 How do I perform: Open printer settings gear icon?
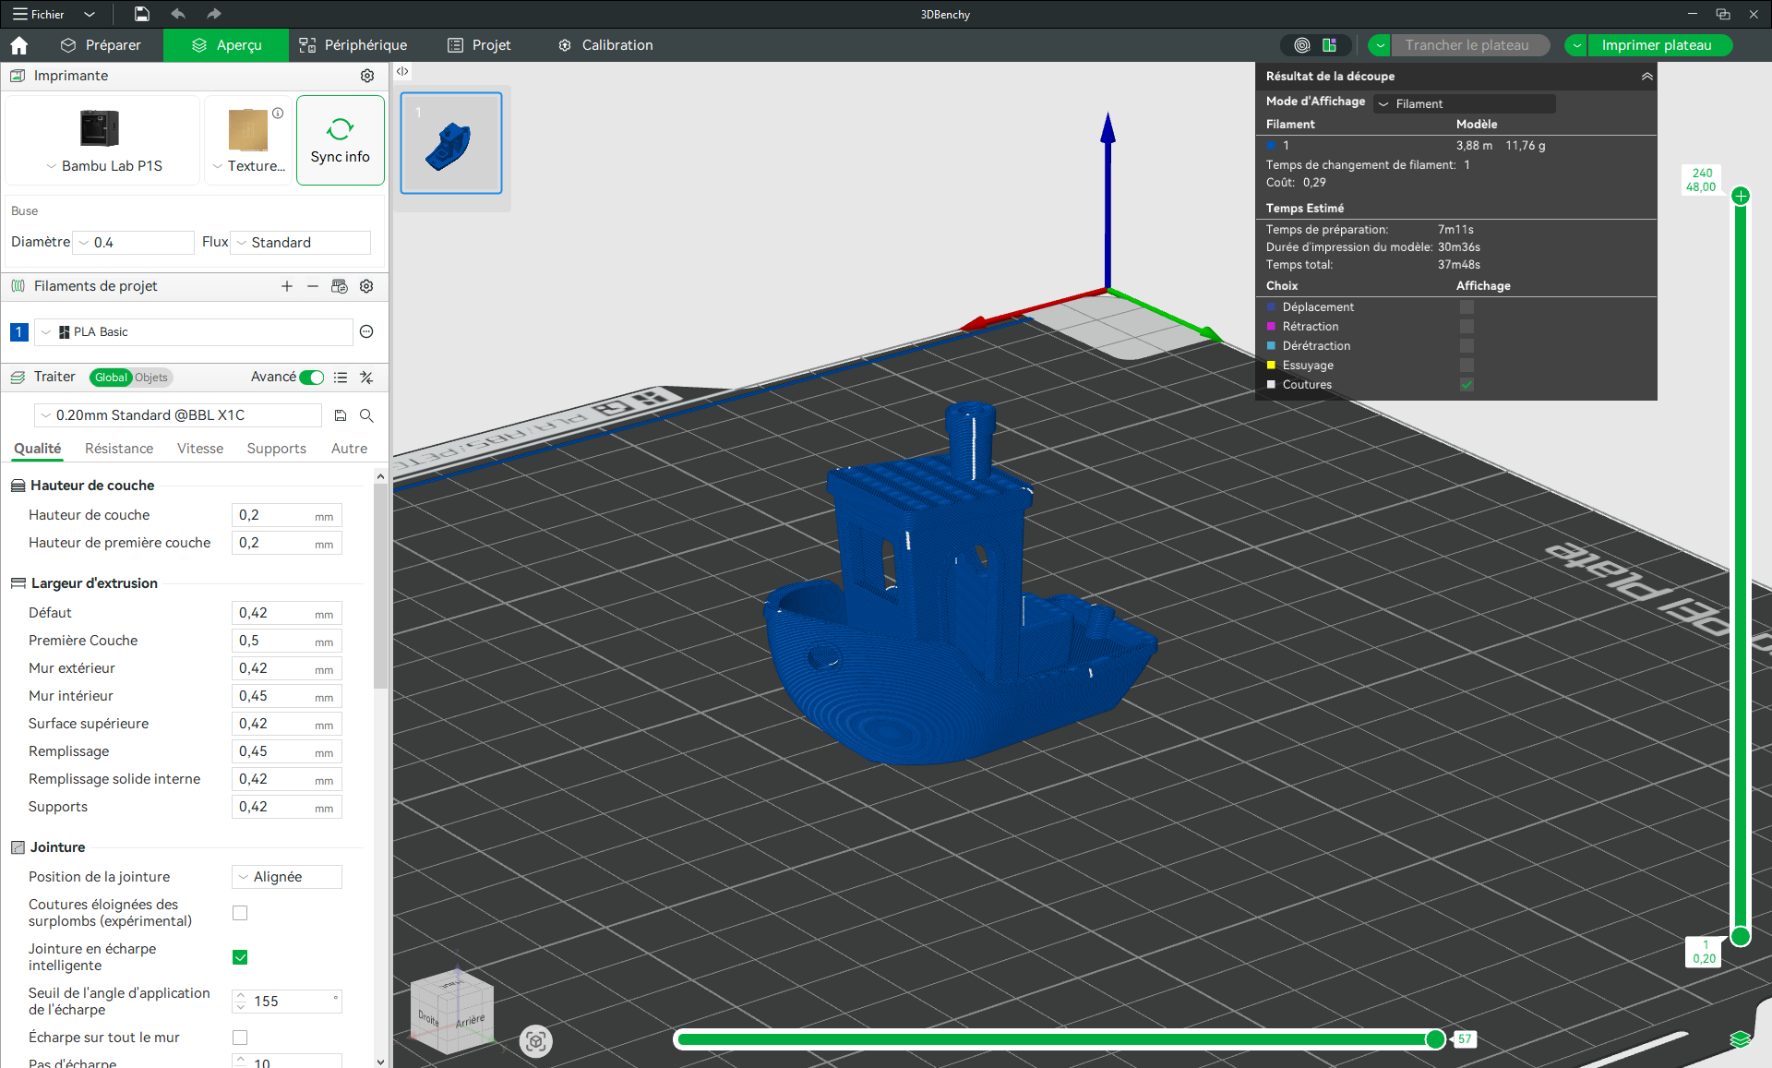click(367, 76)
